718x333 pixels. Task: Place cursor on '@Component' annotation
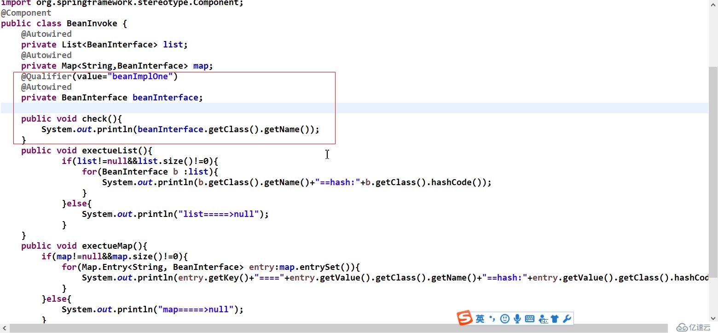point(26,13)
